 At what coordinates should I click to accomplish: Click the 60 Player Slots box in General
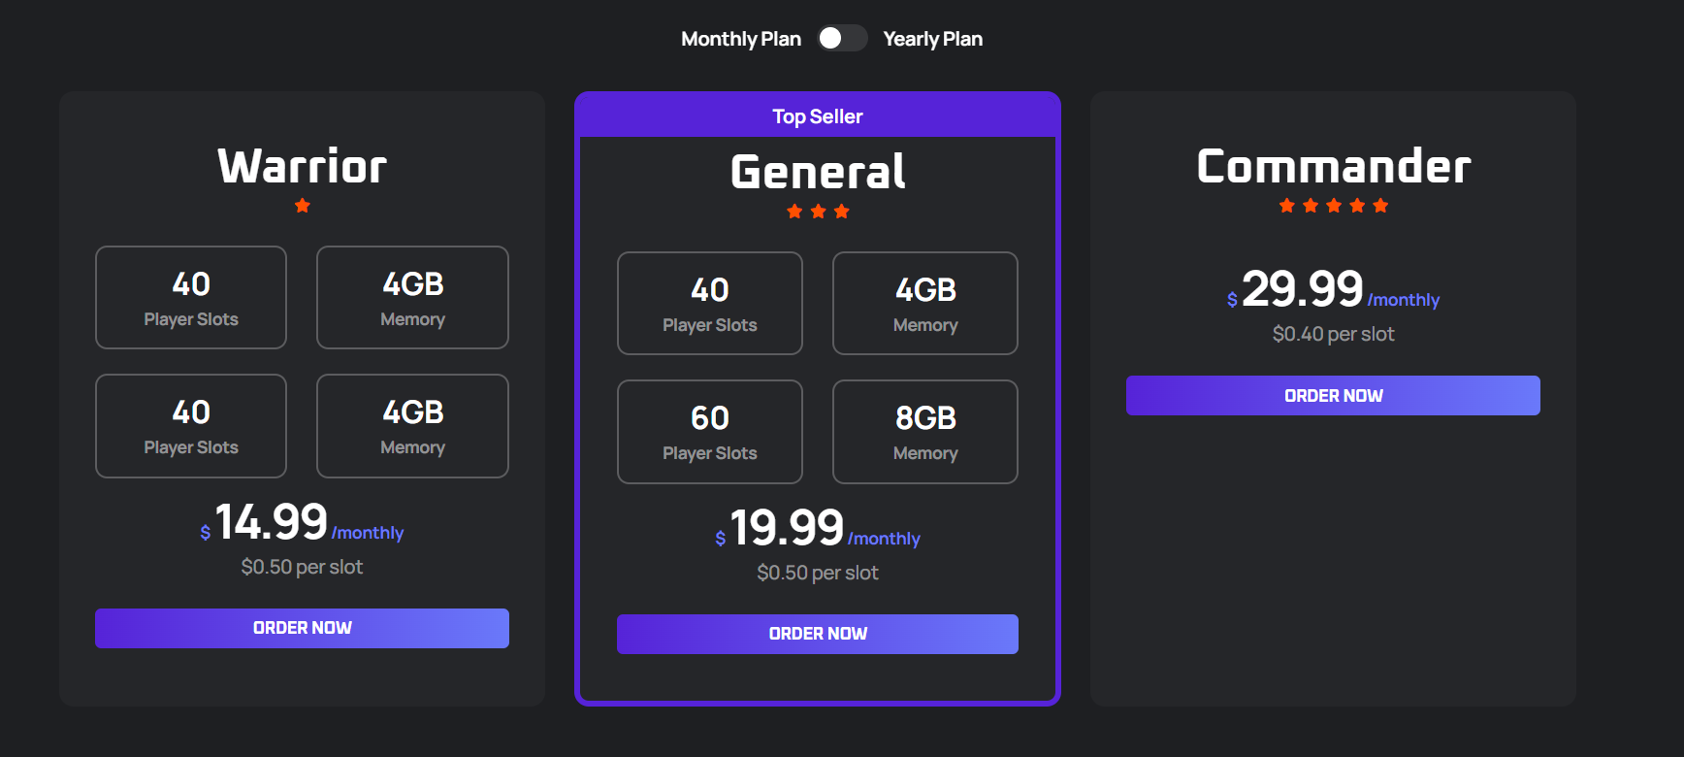[709, 432]
